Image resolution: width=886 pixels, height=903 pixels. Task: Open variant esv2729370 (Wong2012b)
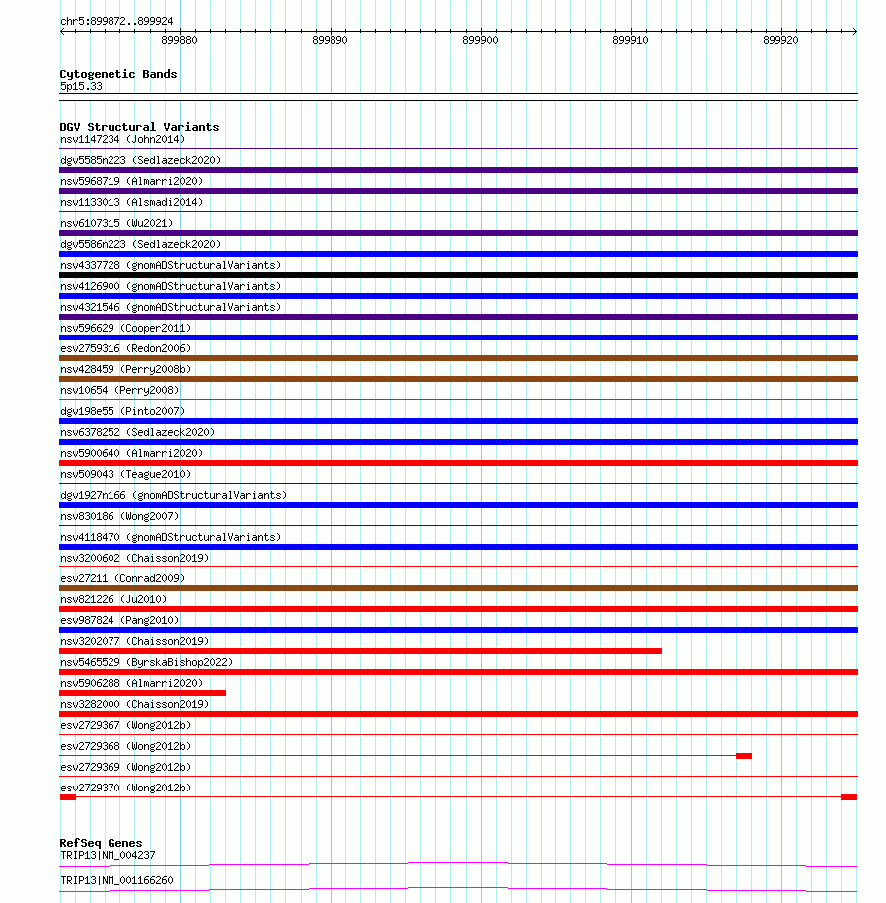124,788
